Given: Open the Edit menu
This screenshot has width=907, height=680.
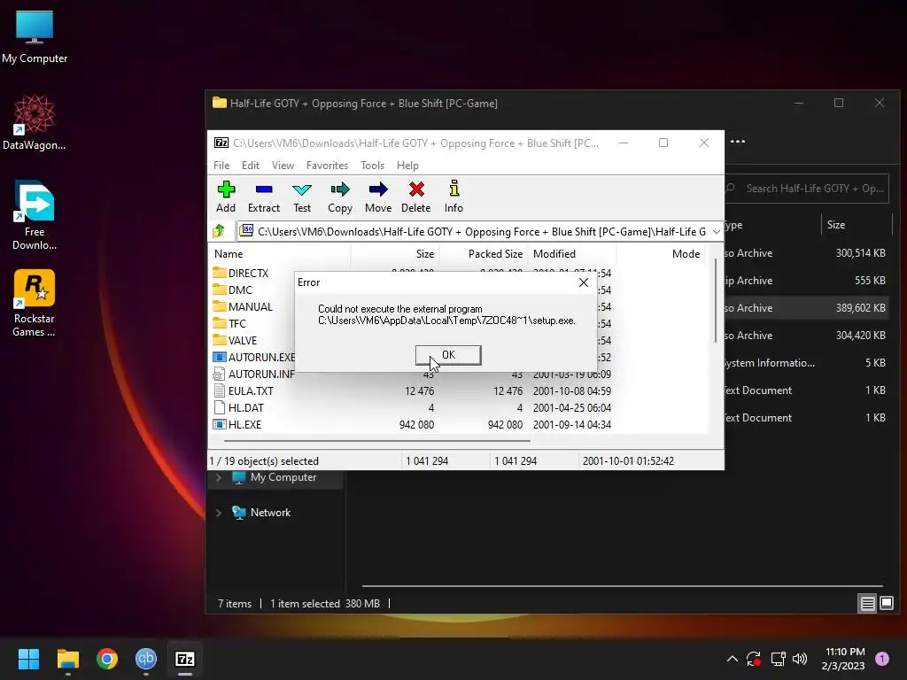Looking at the screenshot, I should click(x=251, y=166).
